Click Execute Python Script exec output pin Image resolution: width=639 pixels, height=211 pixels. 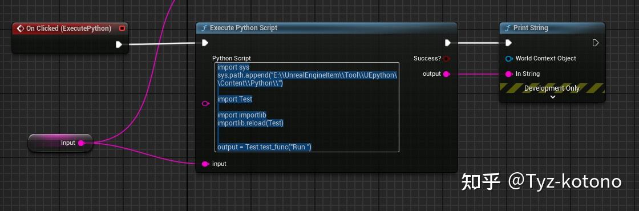pyautogui.click(x=447, y=43)
